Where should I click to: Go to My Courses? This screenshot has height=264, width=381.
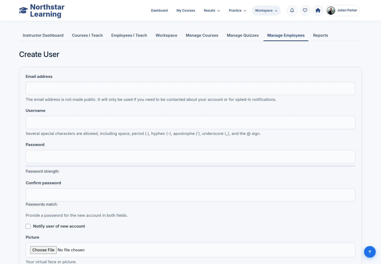[186, 11]
